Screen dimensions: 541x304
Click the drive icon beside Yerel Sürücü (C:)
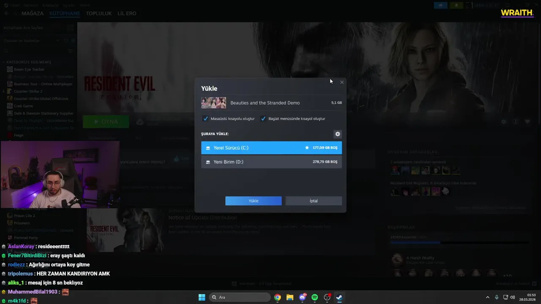point(208,148)
